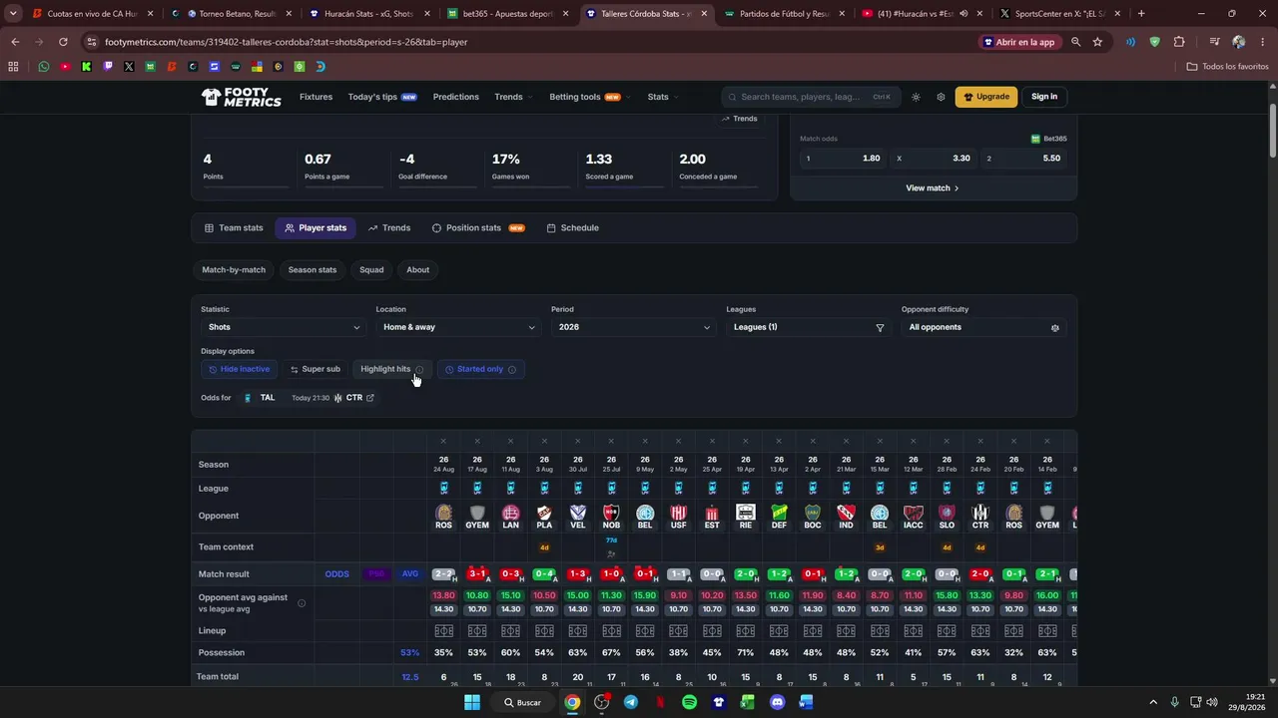The height and width of the screenshot is (718, 1278).
Task: Open the CTR match external link icon
Action: pos(370,398)
